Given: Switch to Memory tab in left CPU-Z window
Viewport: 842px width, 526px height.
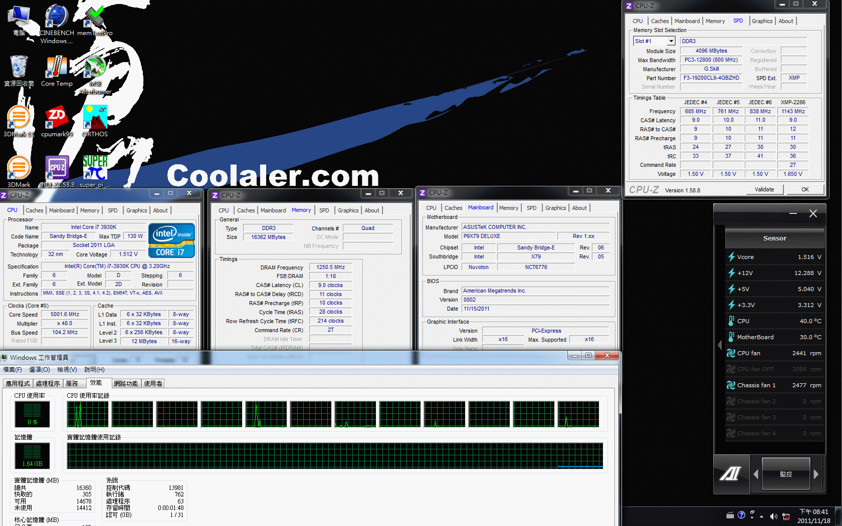Looking at the screenshot, I should click(x=90, y=210).
